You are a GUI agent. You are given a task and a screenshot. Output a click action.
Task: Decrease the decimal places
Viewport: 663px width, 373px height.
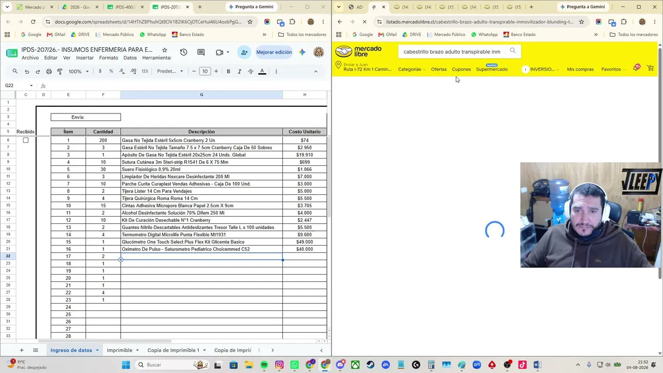click(122, 71)
